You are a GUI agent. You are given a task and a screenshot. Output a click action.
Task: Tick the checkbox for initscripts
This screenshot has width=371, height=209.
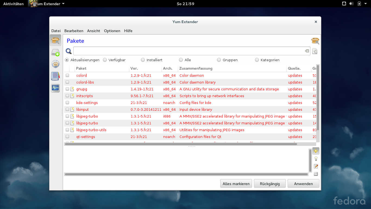tap(67, 96)
